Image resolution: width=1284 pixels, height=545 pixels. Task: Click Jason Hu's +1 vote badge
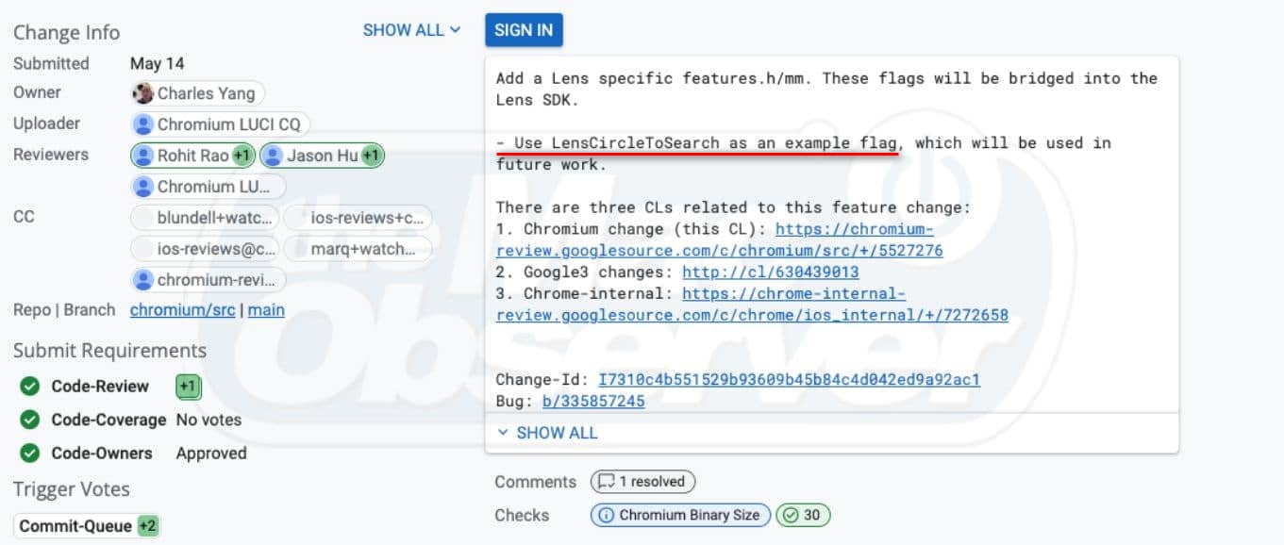[x=372, y=156]
